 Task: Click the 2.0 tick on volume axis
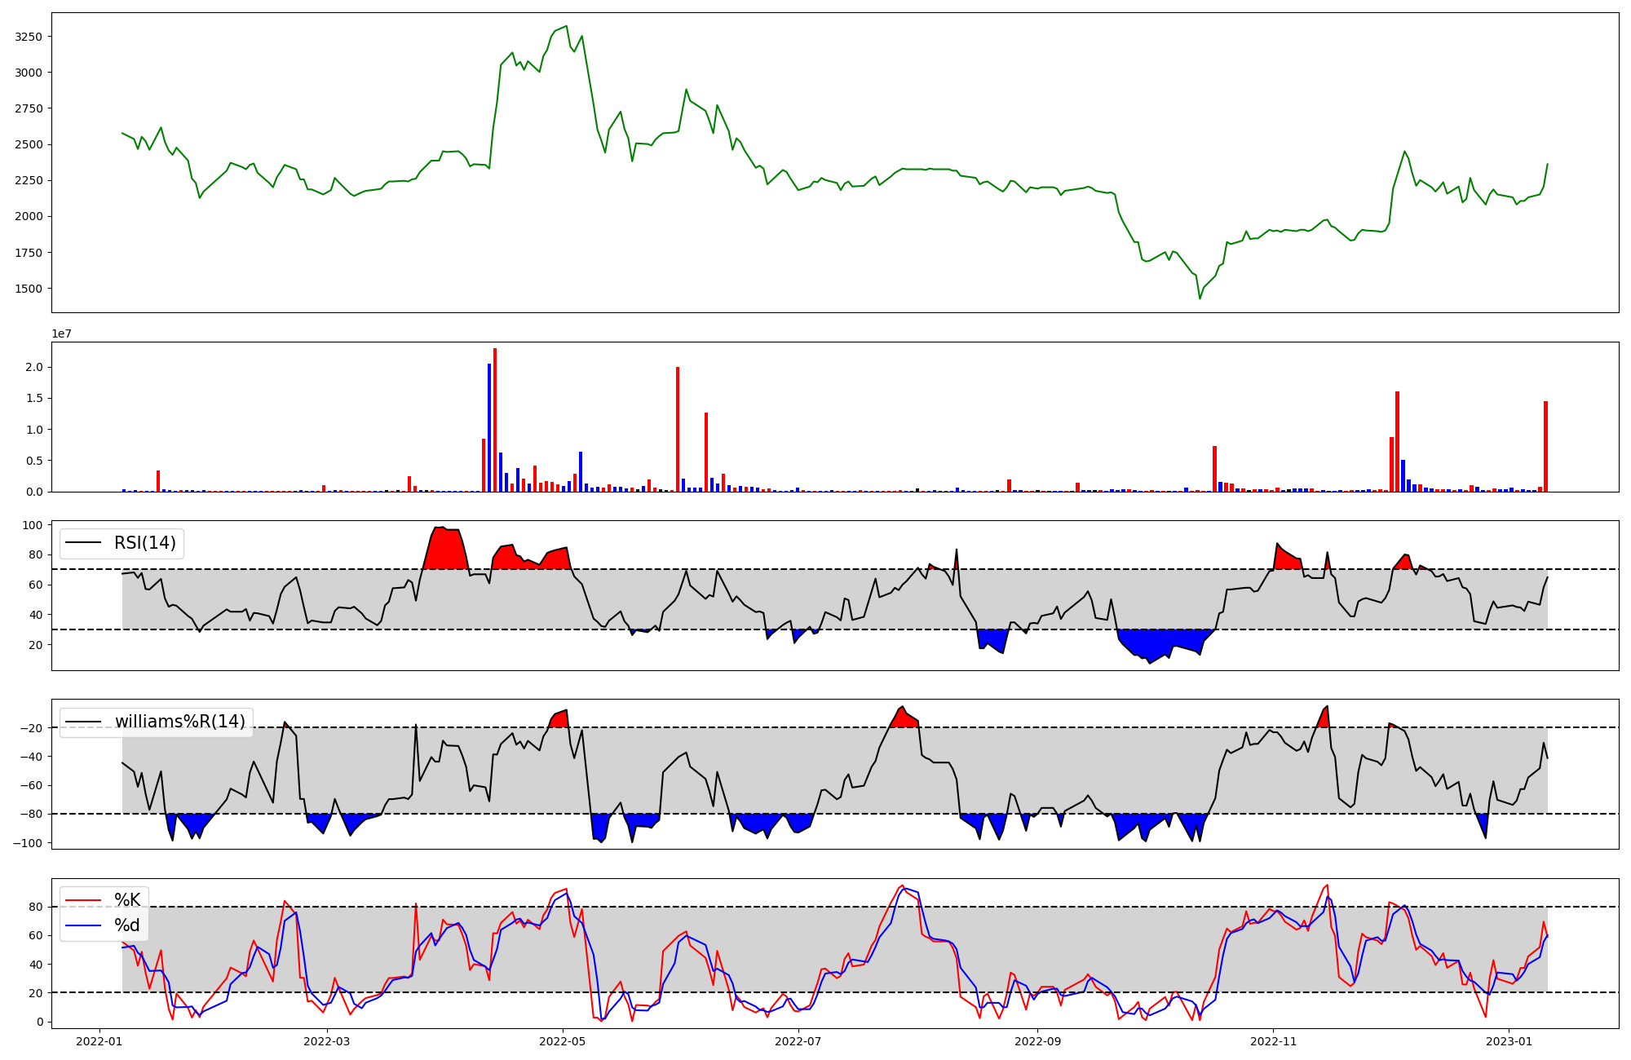pyautogui.click(x=33, y=367)
